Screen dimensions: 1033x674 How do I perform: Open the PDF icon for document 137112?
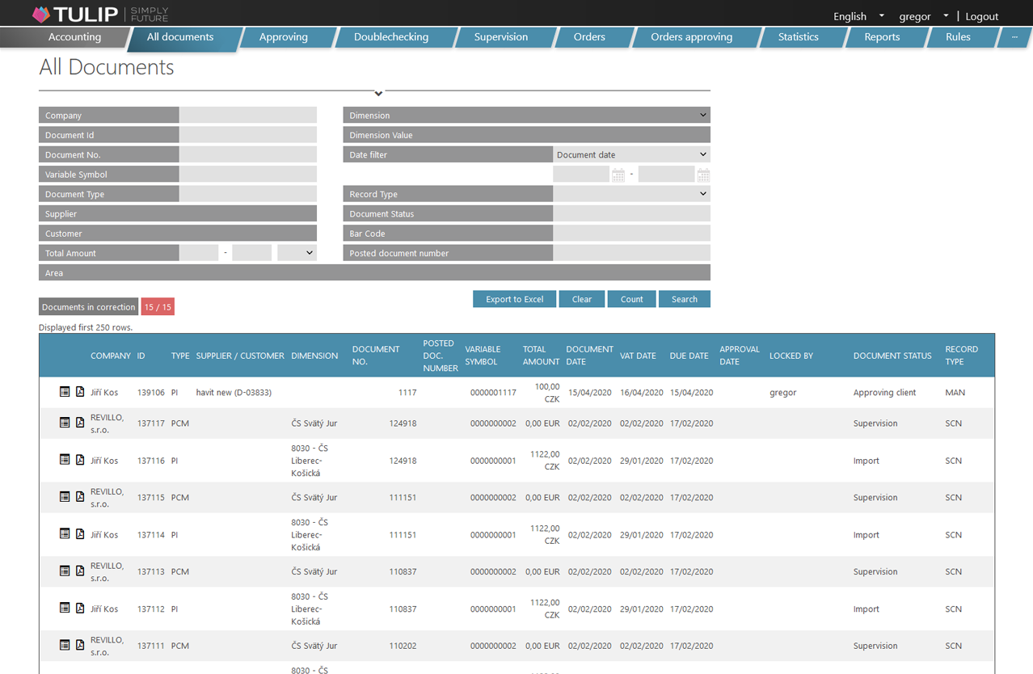click(79, 609)
